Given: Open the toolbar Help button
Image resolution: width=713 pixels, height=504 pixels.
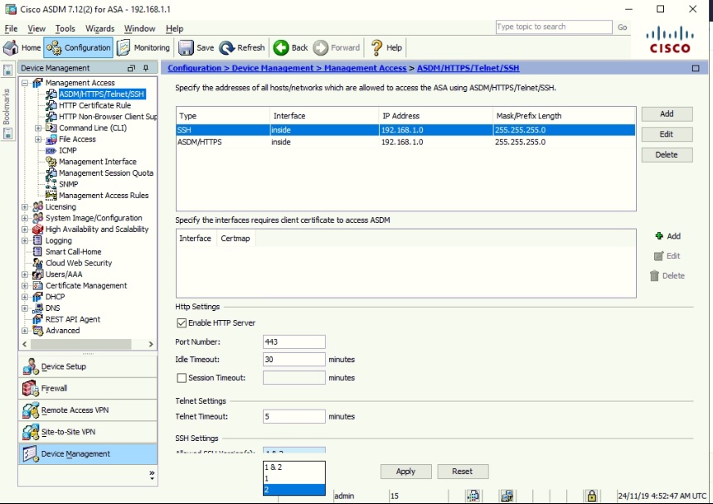Looking at the screenshot, I should tap(386, 48).
